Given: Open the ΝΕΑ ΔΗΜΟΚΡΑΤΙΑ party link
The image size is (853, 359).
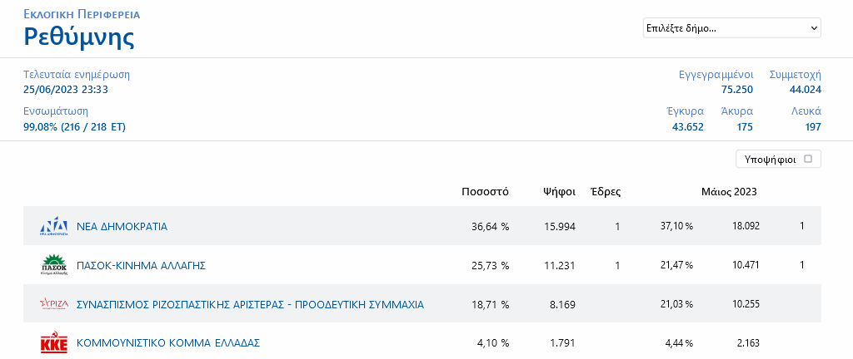Looking at the screenshot, I should tap(122, 226).
